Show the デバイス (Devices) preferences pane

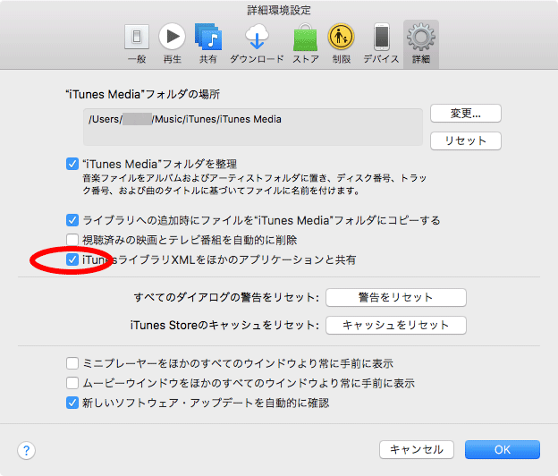coord(381,44)
